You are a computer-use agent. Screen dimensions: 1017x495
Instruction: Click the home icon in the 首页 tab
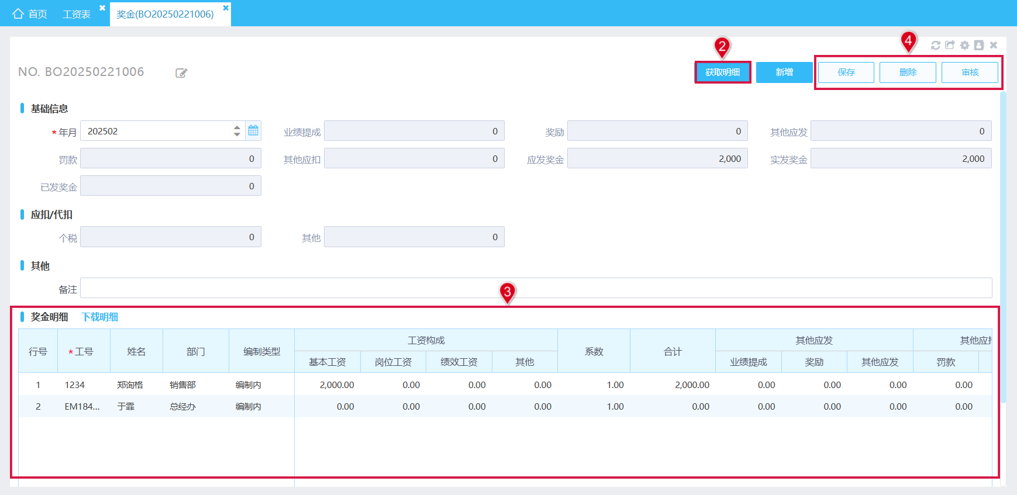pos(18,13)
